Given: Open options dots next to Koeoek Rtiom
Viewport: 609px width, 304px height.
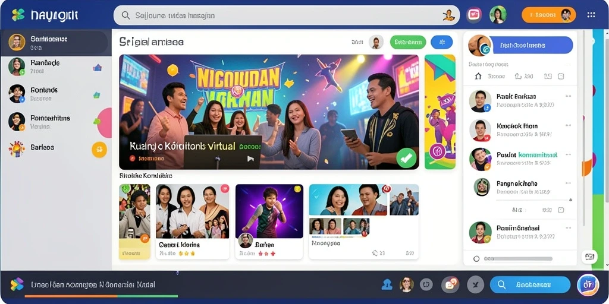Looking at the screenshot, I should click(x=568, y=126).
